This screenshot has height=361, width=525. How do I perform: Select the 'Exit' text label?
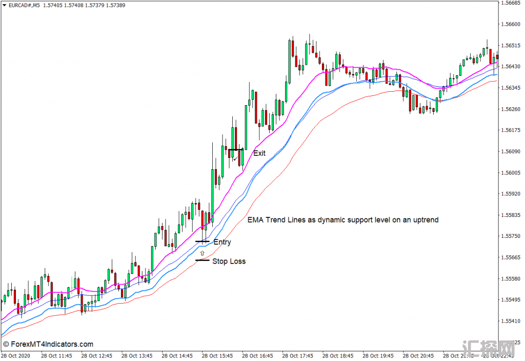click(259, 153)
